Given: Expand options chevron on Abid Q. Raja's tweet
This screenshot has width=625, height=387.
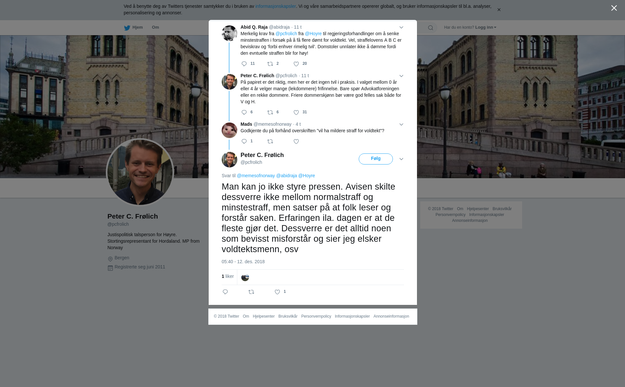Looking at the screenshot, I should coord(401,27).
